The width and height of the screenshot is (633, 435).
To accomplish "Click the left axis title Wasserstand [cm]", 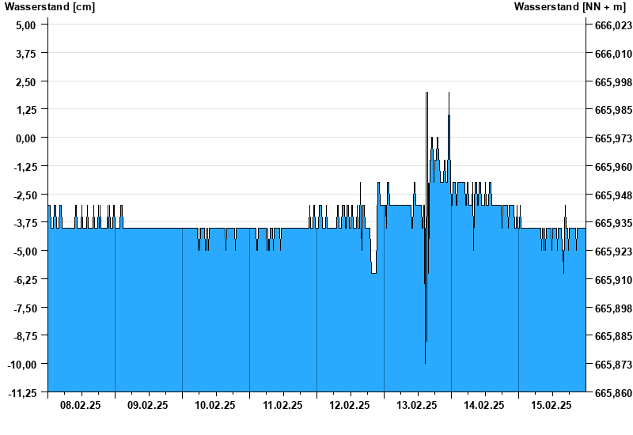I will [50, 6].
